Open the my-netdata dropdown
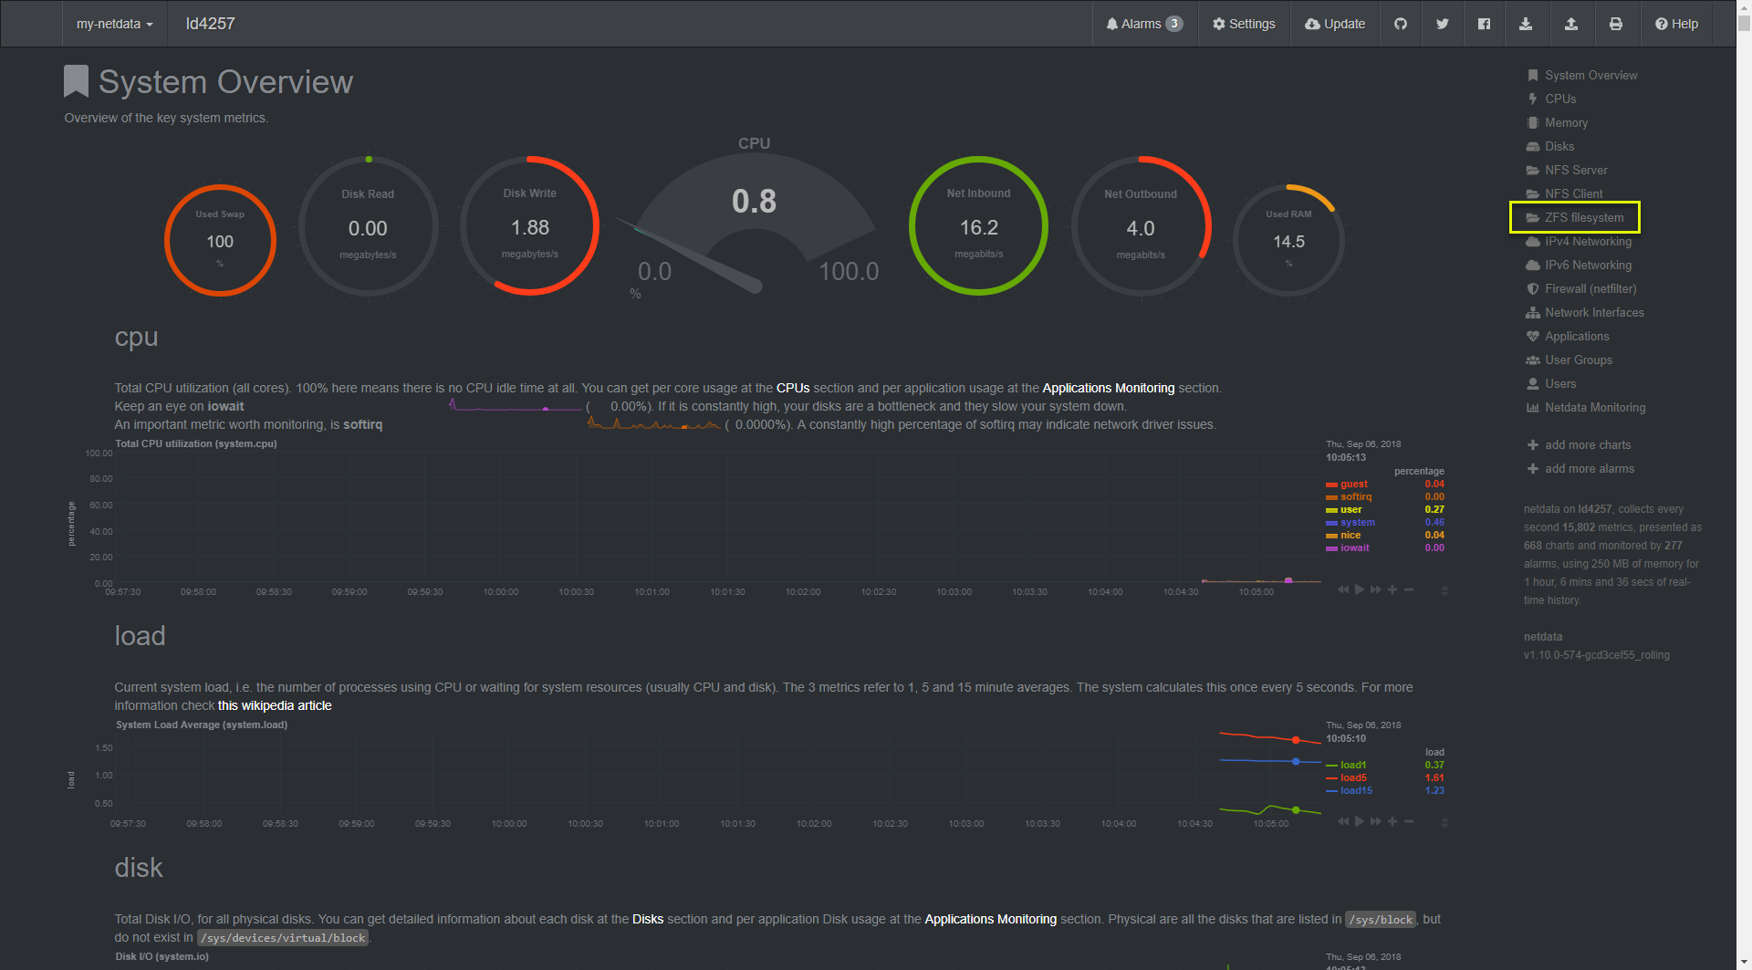The image size is (1752, 970). coord(113,24)
